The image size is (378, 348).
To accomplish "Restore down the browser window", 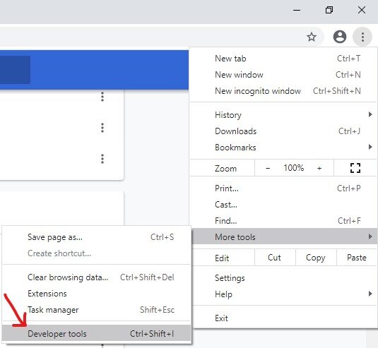I will [329, 10].
